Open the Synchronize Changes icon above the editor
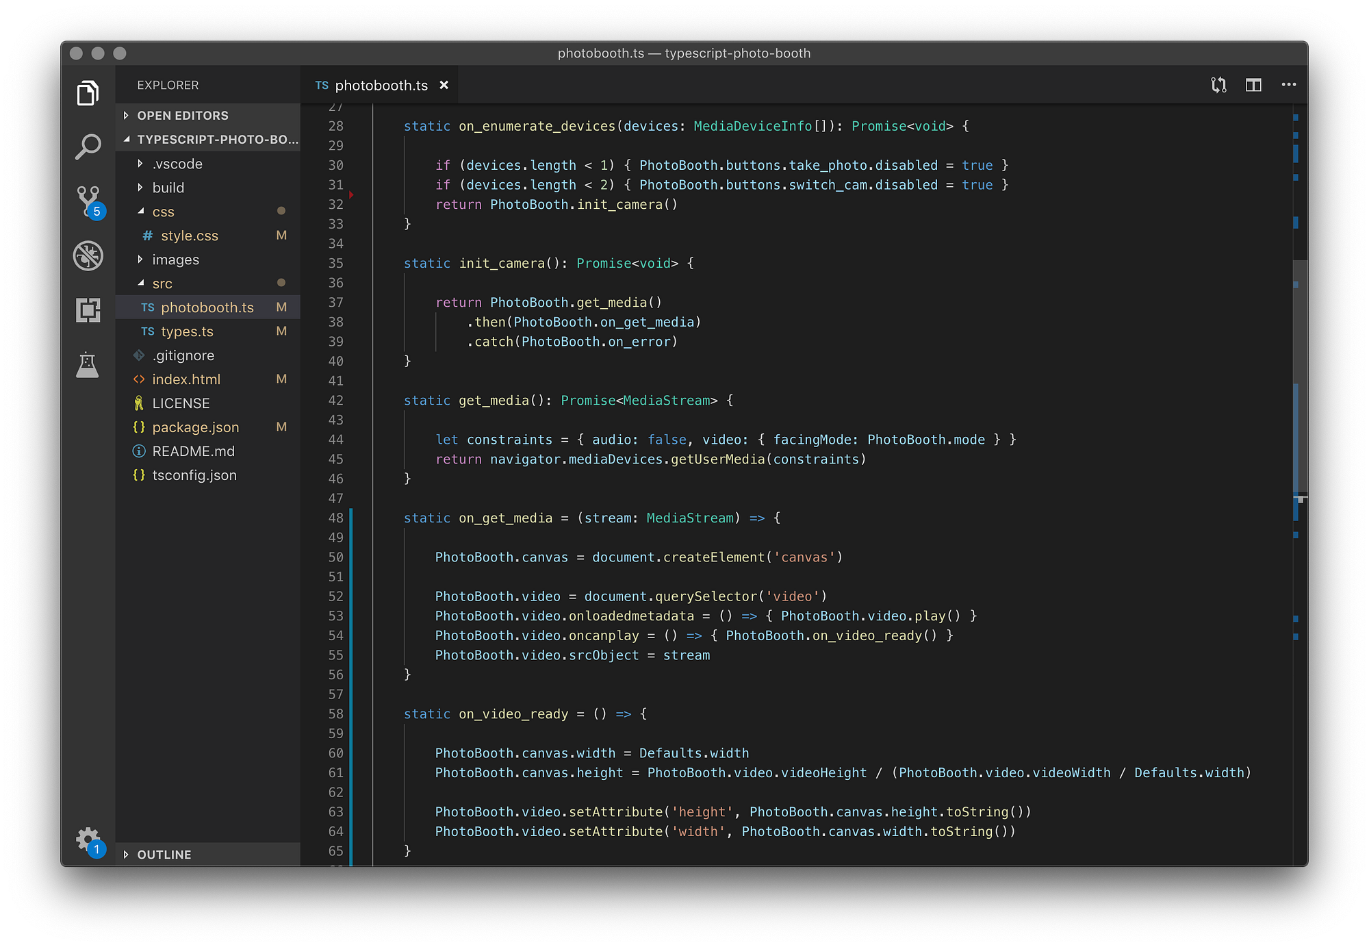1369x947 pixels. (1218, 84)
